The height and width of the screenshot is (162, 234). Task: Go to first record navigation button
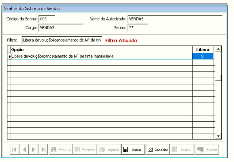tap(15, 149)
